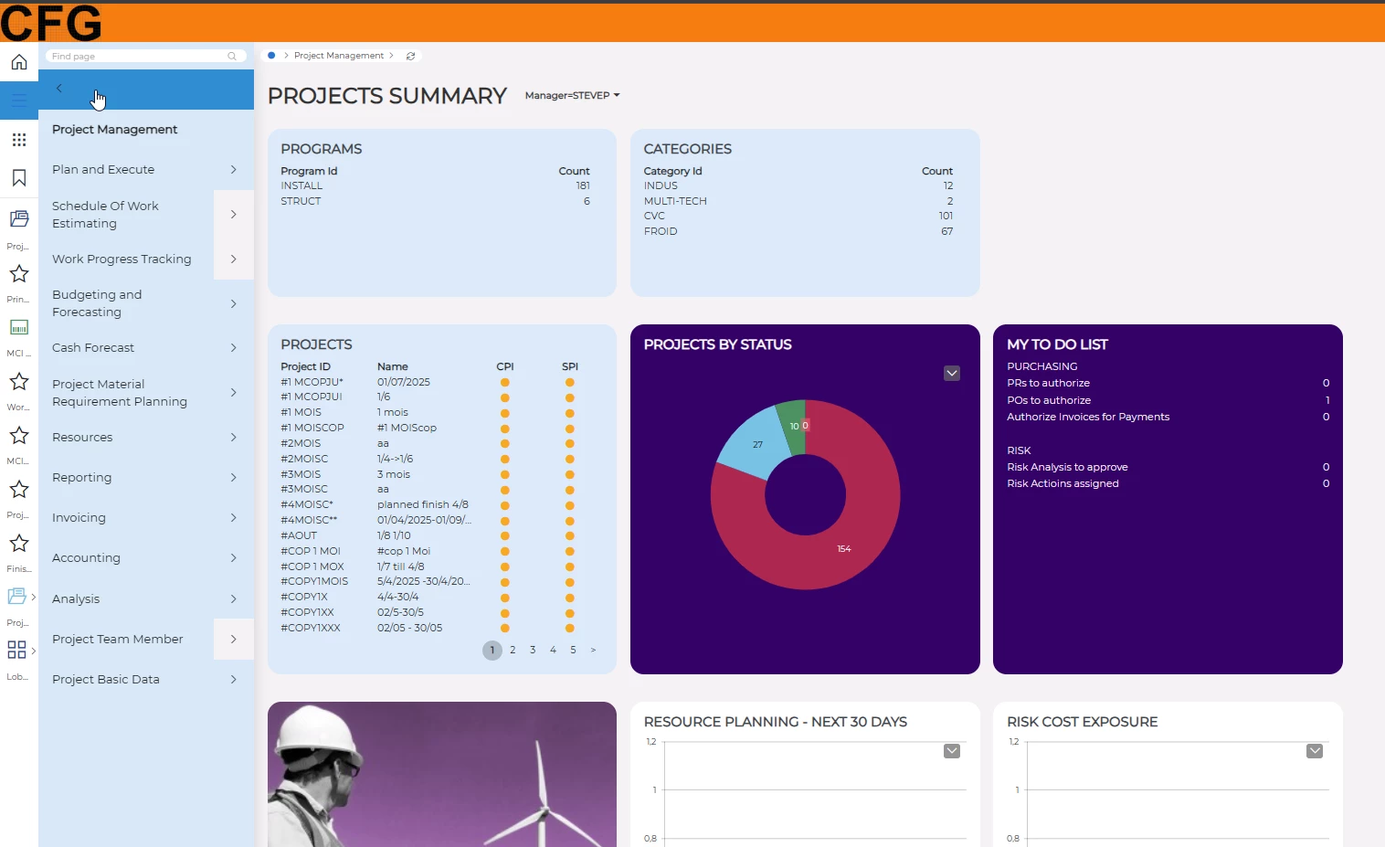The image size is (1385, 847).
Task: Open the Manager=STEVEP filter dropdown
Action: coord(572,96)
